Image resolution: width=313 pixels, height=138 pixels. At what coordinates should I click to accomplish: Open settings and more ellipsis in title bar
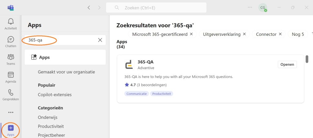point(250,7)
